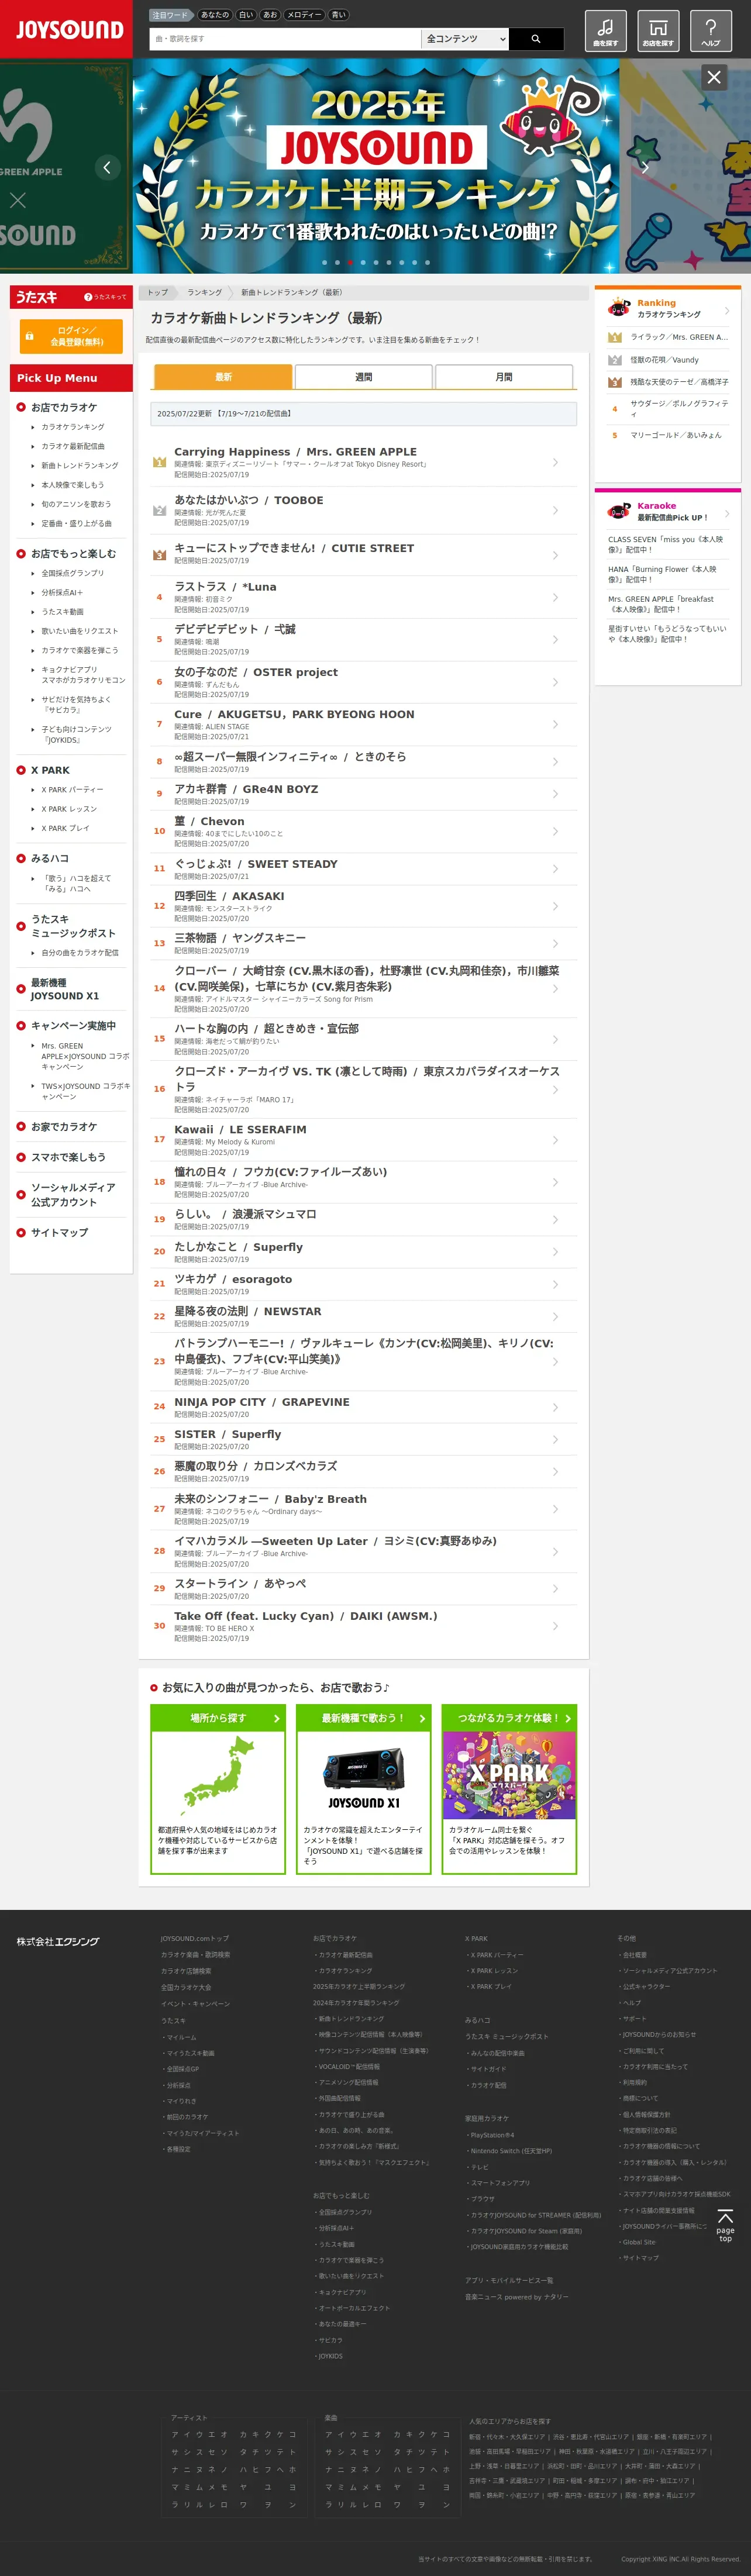This screenshot has width=751, height=2576.
Task: Click the 場所から探す green button
Action: (x=218, y=1718)
